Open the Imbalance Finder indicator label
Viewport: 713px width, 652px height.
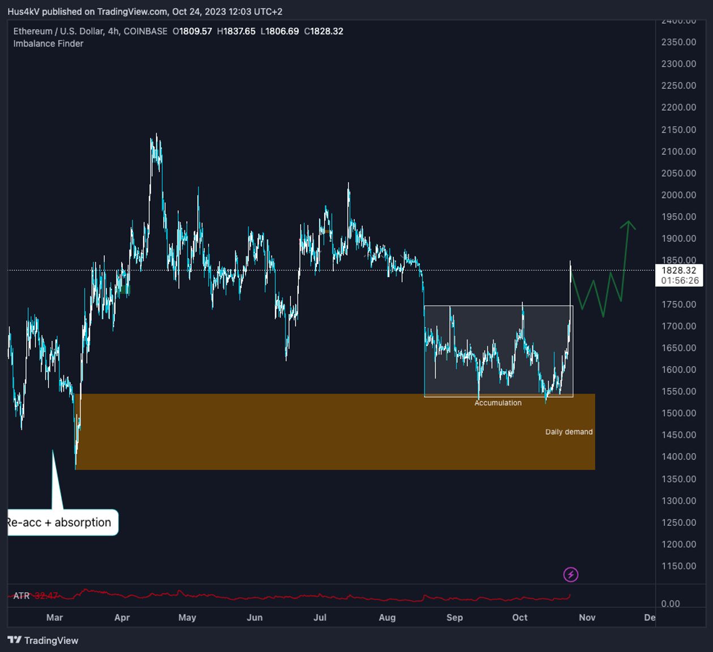tap(48, 44)
